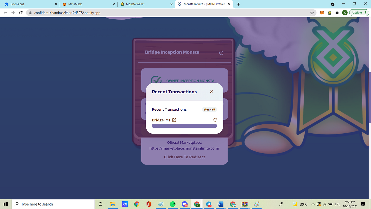Open the People icon on taskbar
Image resolution: width=371 pixels, height=209 pixels.
pos(281,204)
